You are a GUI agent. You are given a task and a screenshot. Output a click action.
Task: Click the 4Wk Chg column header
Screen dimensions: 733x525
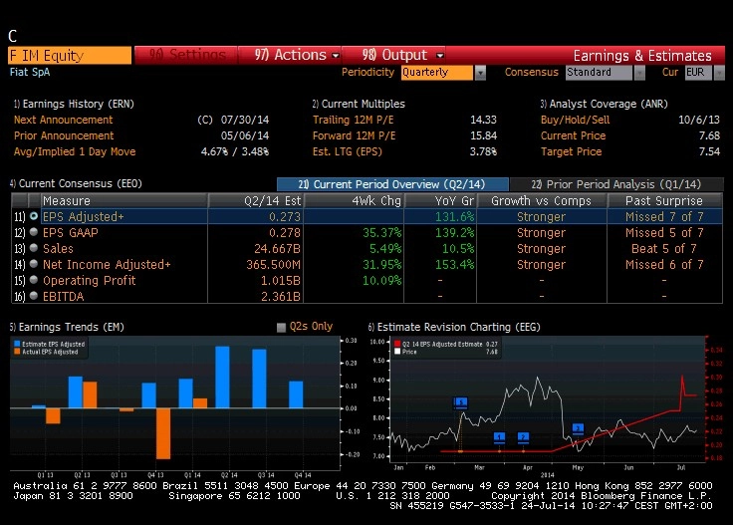[354, 200]
